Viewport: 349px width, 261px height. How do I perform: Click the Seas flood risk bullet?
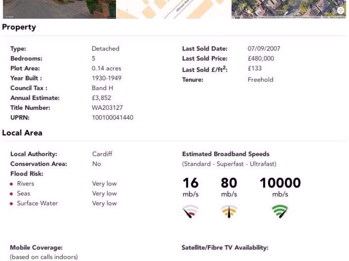click(11, 194)
